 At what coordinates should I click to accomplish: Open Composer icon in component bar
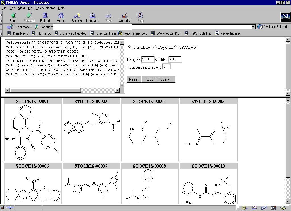point(283,208)
